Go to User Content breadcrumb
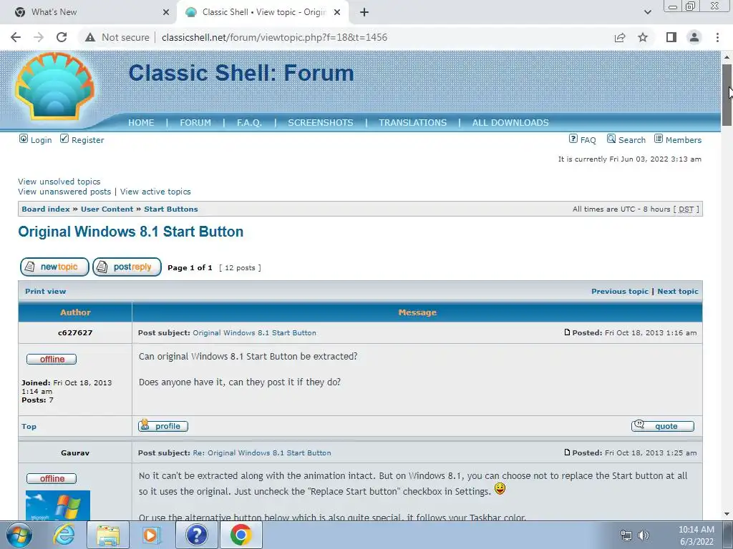 107,209
